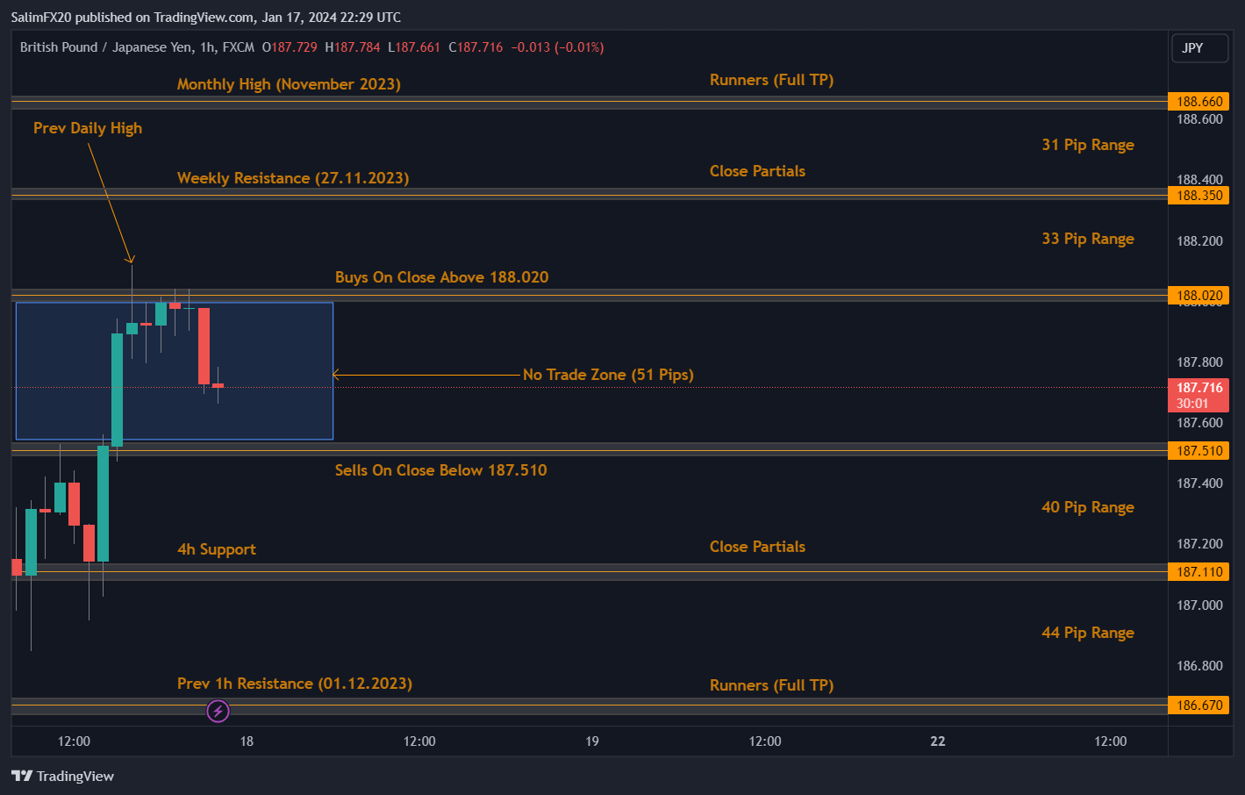Select the large red bearish candle
The height and width of the screenshot is (795, 1245).
(204, 346)
